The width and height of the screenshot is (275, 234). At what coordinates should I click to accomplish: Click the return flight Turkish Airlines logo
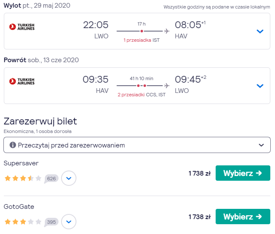[x=22, y=81]
